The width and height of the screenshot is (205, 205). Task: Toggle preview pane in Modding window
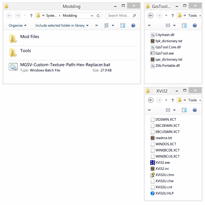click(123, 25)
